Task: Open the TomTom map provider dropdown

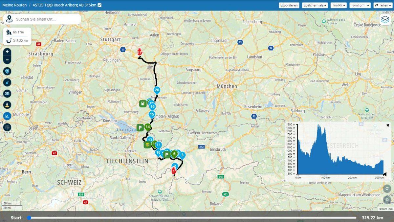Action: [x=360, y=5]
